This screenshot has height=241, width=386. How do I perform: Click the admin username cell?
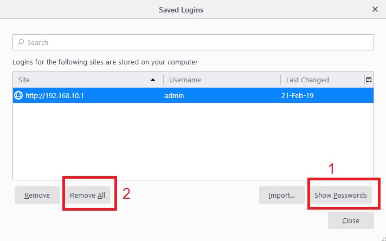[x=175, y=95]
